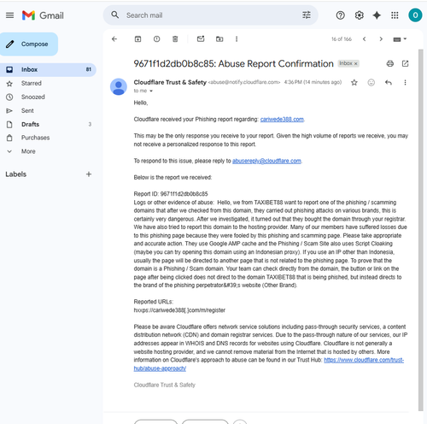The width and height of the screenshot is (427, 424).
Task: Reply with the arrow icon
Action: [389, 83]
